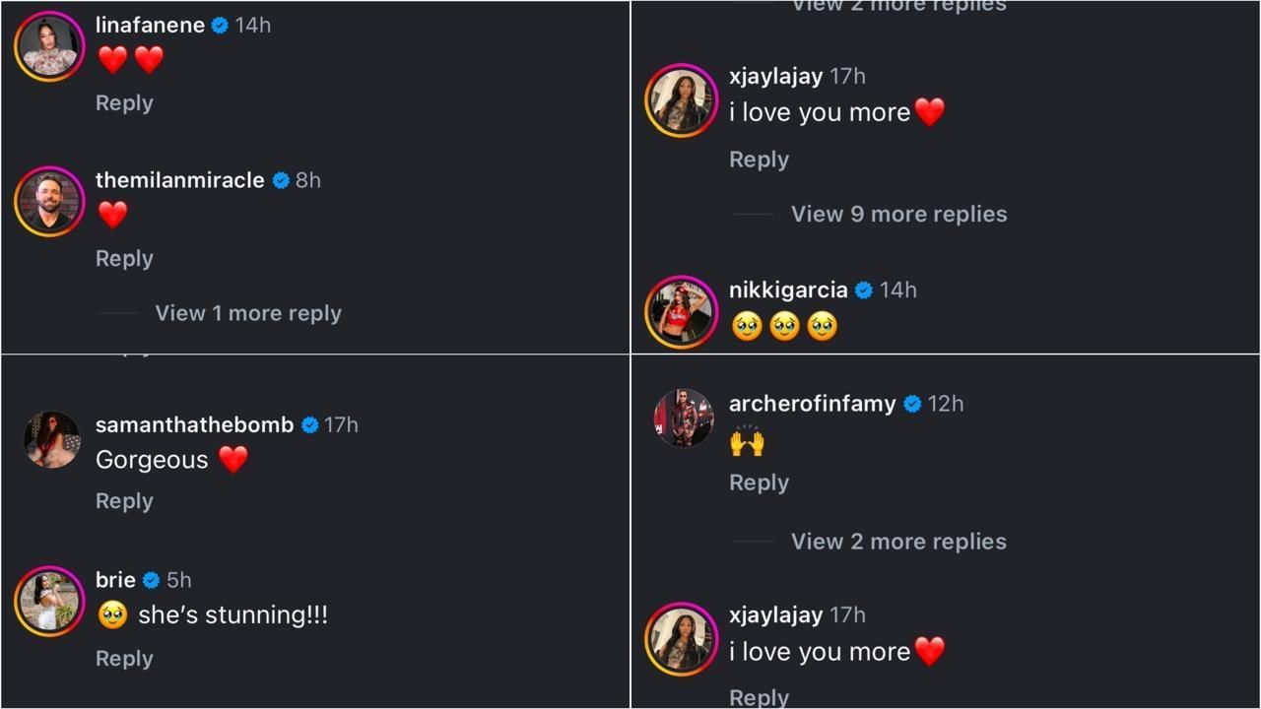Open the nikkigarcia username link

click(788, 290)
